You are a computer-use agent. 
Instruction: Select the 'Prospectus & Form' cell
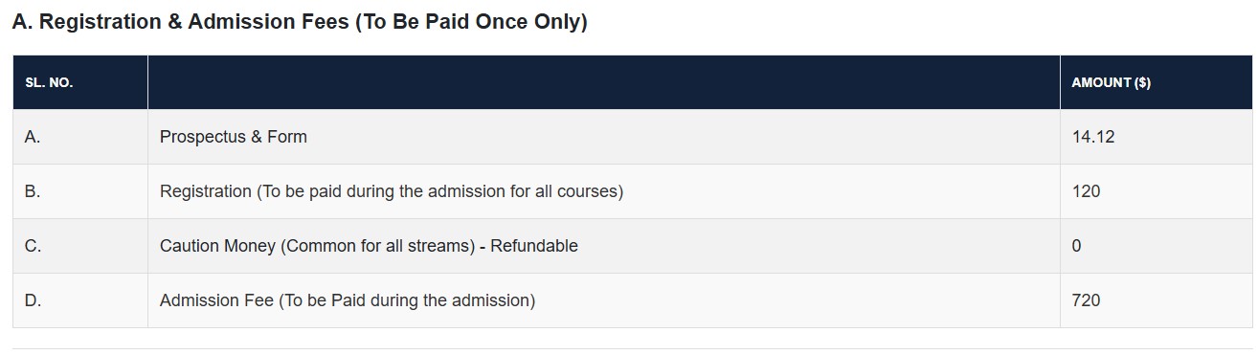604,137
